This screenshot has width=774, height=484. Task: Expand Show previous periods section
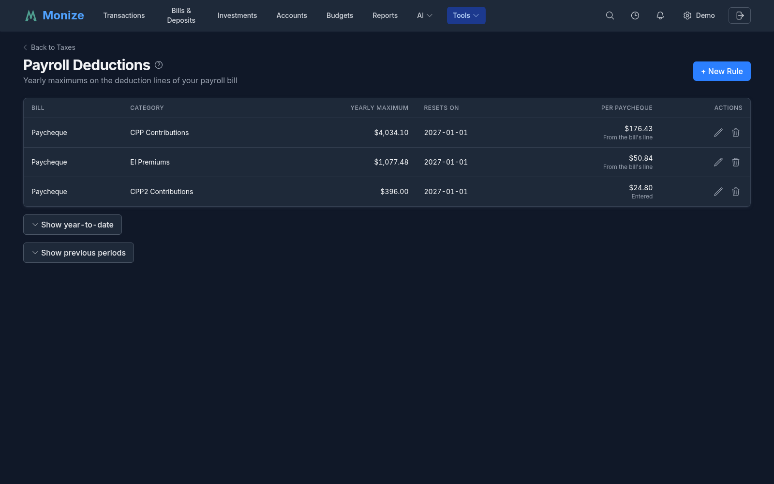tap(78, 253)
